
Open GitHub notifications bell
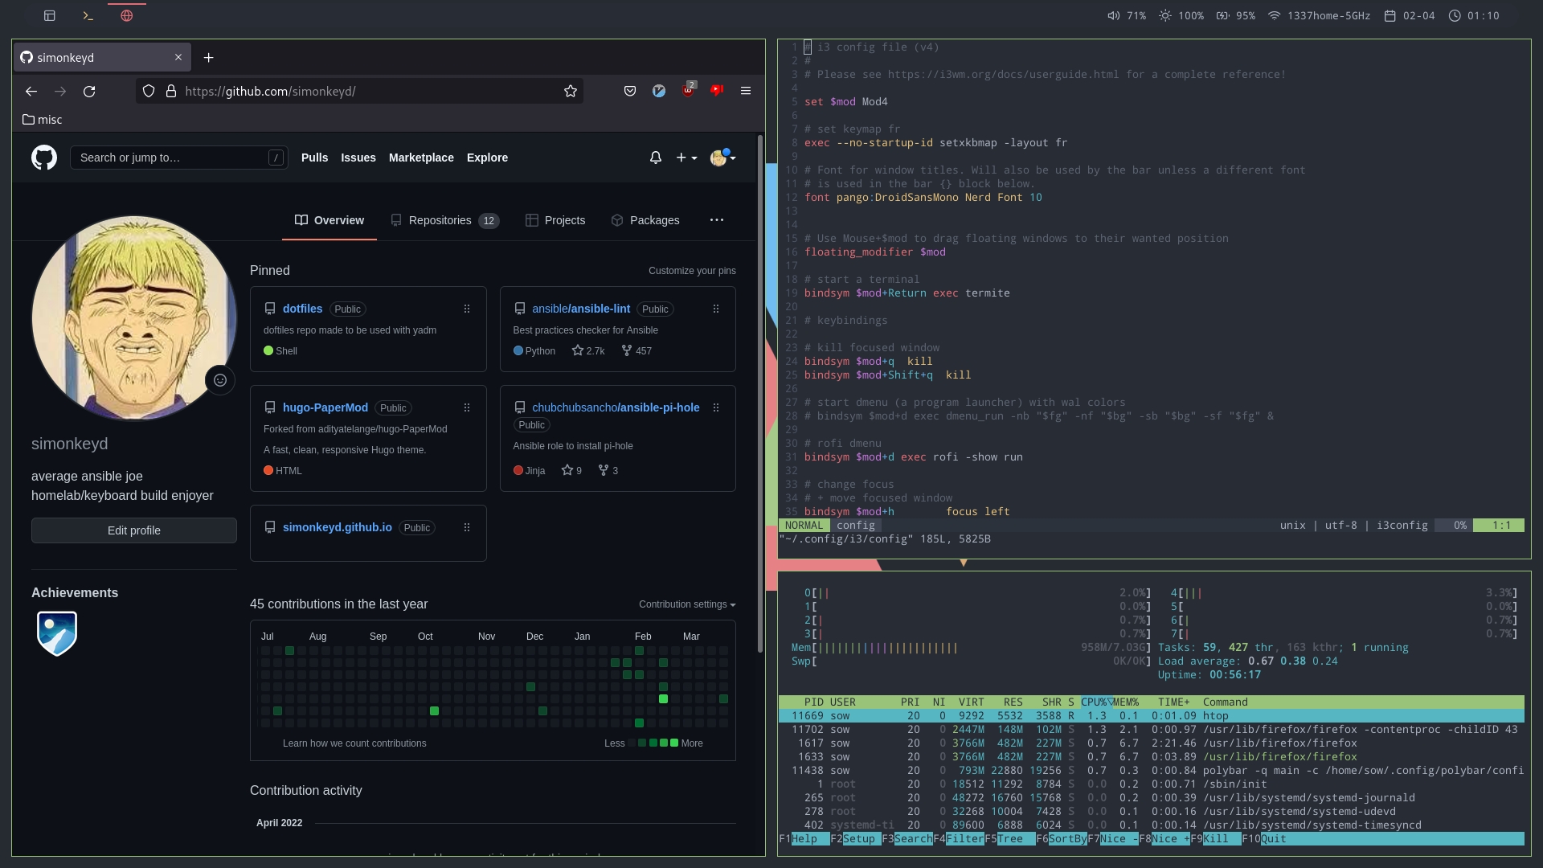pos(656,158)
